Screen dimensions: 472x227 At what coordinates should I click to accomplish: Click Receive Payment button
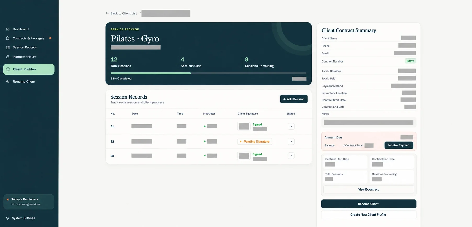[x=399, y=145]
